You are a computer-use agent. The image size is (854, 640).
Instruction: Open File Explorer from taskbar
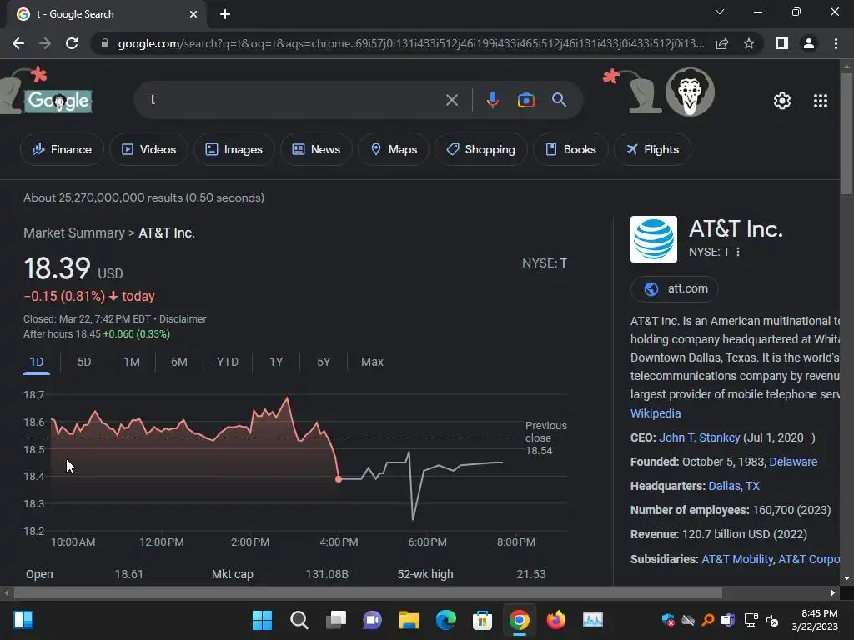[409, 620]
